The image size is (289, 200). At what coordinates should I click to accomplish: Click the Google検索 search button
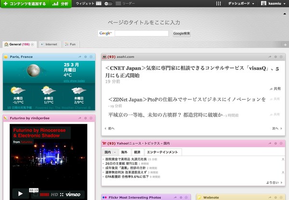182,33
